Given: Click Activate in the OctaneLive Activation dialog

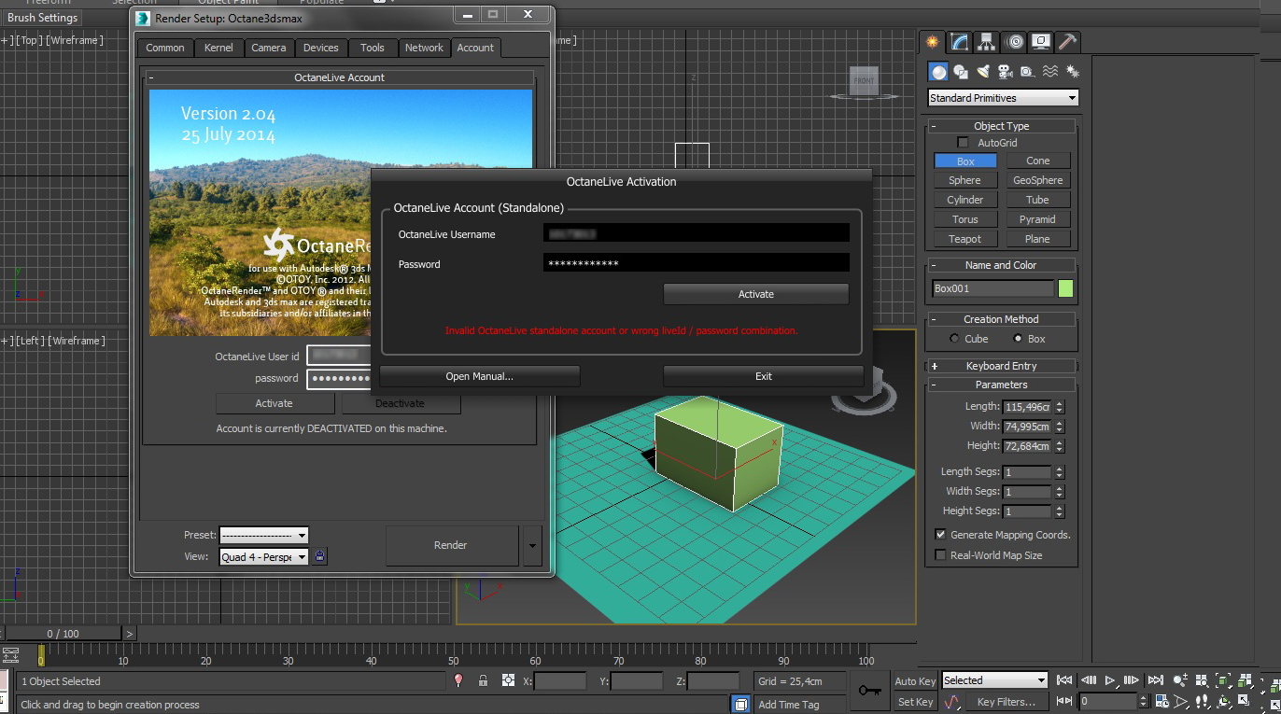Looking at the screenshot, I should [x=755, y=294].
